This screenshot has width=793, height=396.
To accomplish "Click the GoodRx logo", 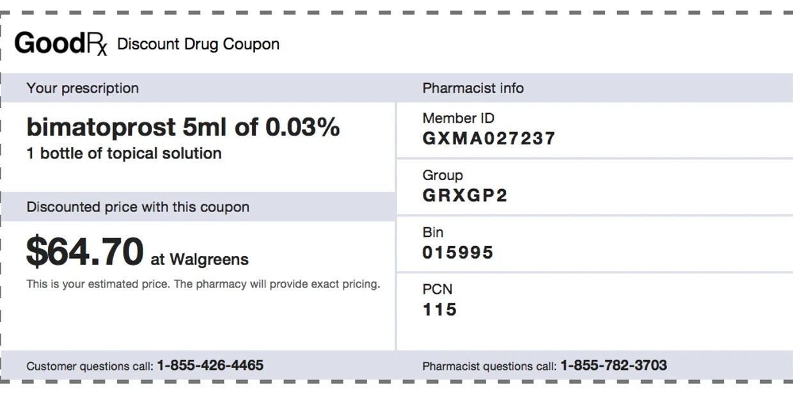I will [x=61, y=44].
